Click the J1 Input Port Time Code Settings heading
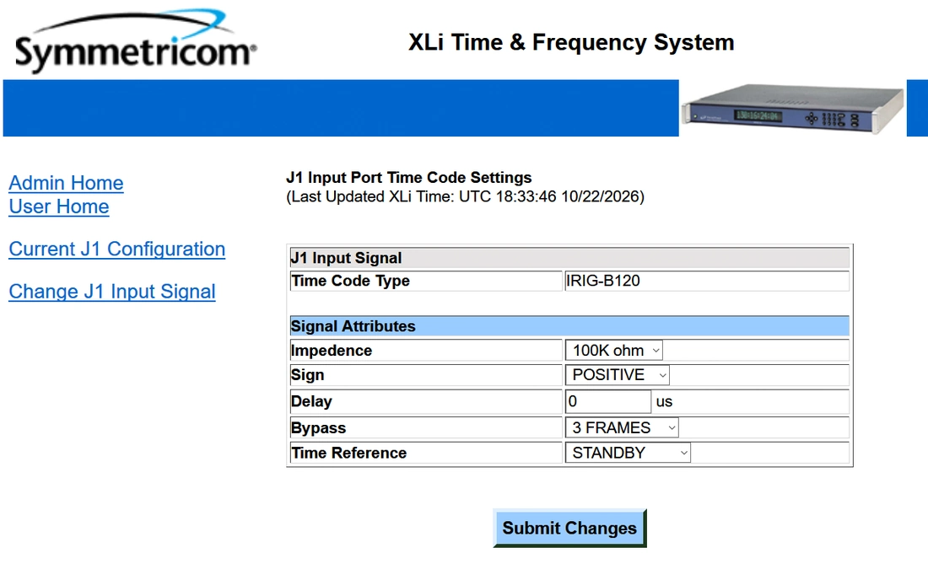The image size is (928, 569). (x=409, y=177)
